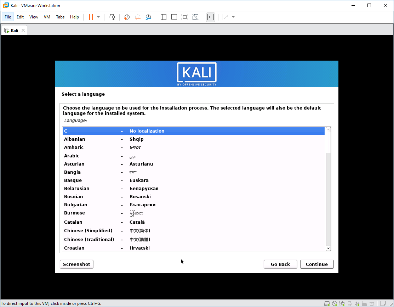Select Basque language row
This screenshot has height=307, width=394.
click(194, 180)
